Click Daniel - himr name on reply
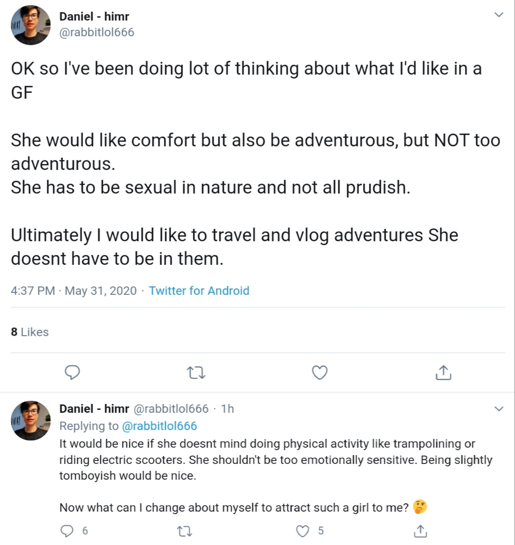This screenshot has height=545, width=515. 94,409
